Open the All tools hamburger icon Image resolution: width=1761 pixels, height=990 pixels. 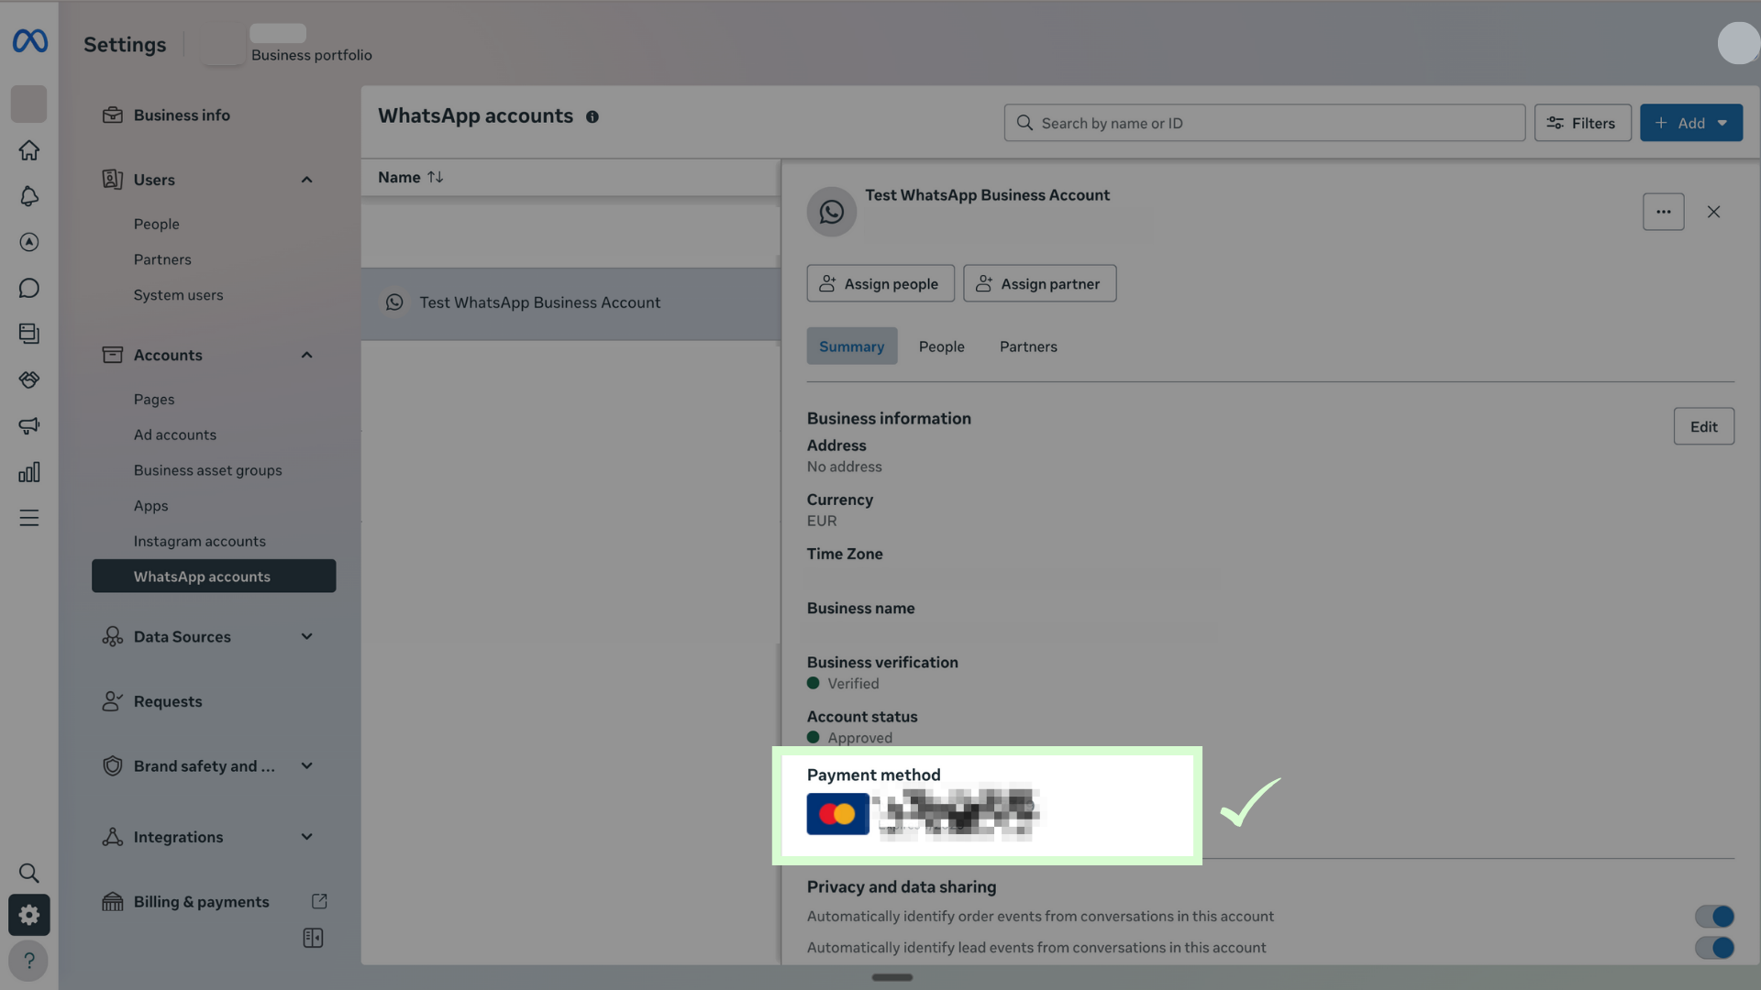coord(29,518)
